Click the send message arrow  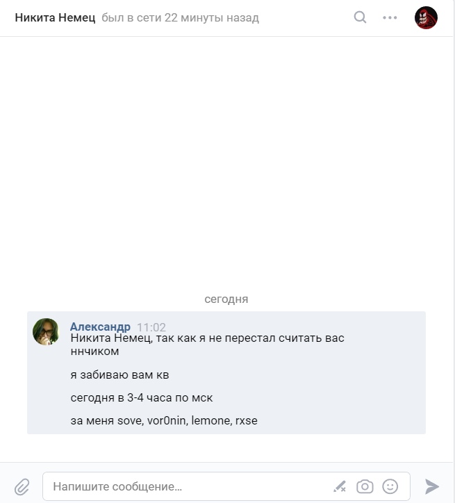click(x=431, y=486)
